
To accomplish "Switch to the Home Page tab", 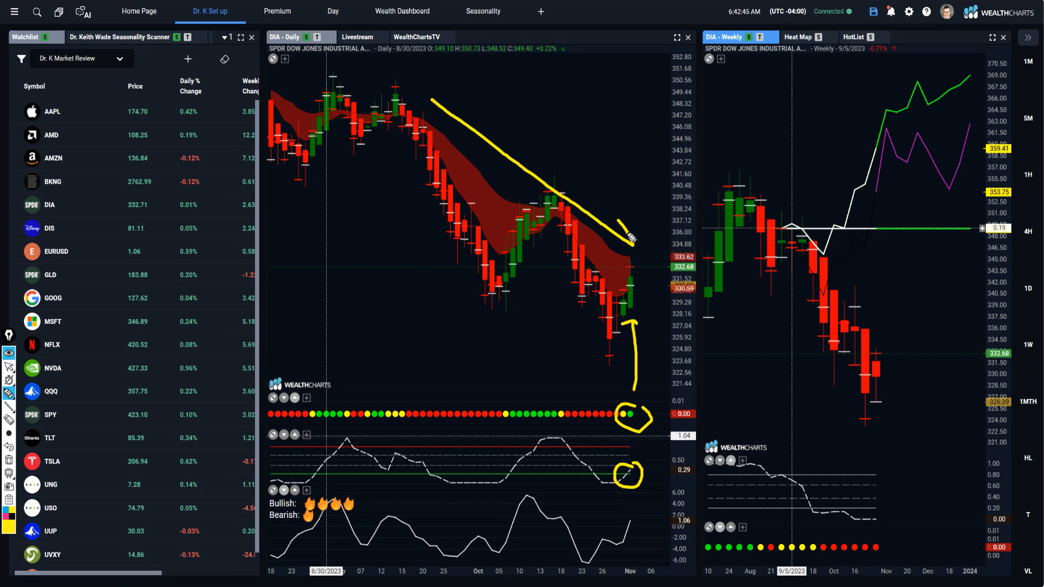I will click(x=139, y=11).
